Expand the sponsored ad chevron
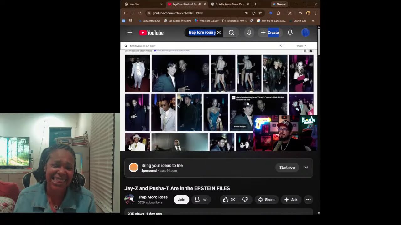Viewport: 401px width, 225px height. tap(306, 167)
